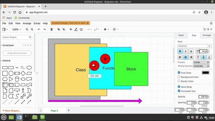Click the font size 24 pt field
Image resolution: width=215 pixels, height=121 pixels.
click(204, 51)
